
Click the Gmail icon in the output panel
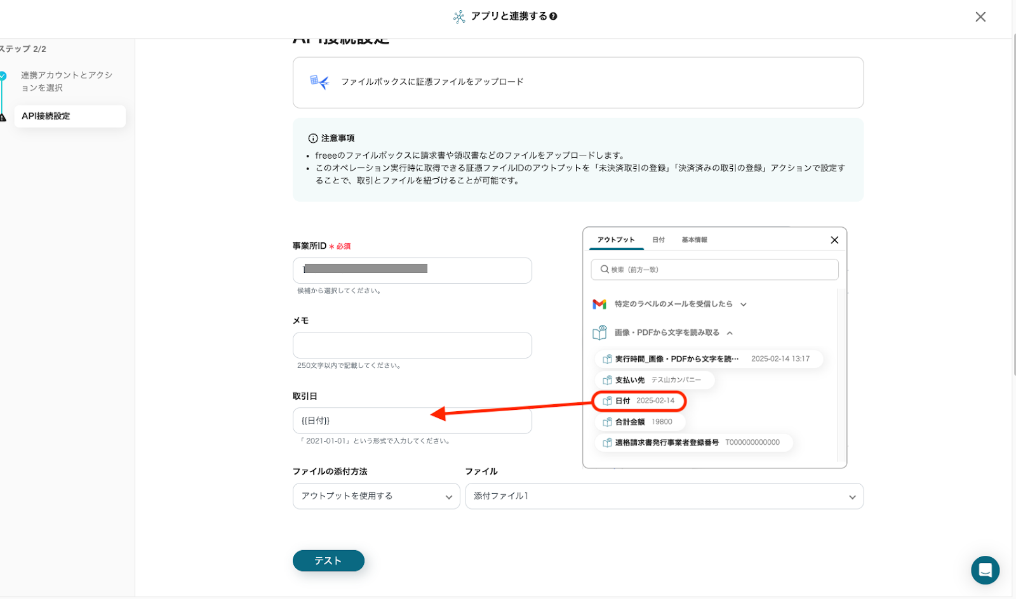[x=599, y=304]
